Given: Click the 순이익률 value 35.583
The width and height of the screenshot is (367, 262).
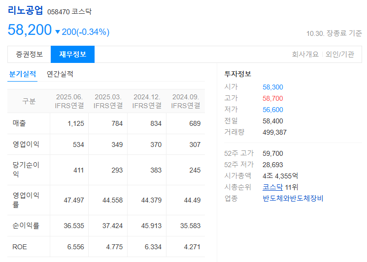Looking at the screenshot, I should 190,226.
